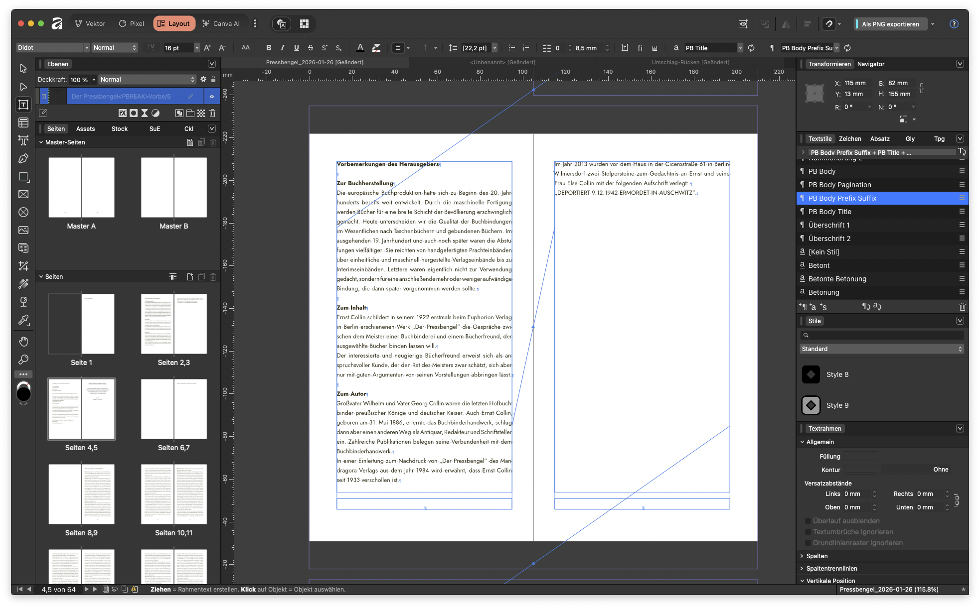Enable Überlauf ausblenden checkbox
980x608 pixels.
808,521
